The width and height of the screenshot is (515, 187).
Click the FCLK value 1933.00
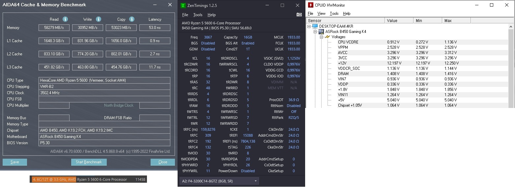pyautogui.click(x=294, y=43)
